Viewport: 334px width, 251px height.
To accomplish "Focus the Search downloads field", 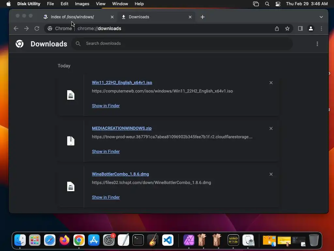I will click(x=182, y=43).
